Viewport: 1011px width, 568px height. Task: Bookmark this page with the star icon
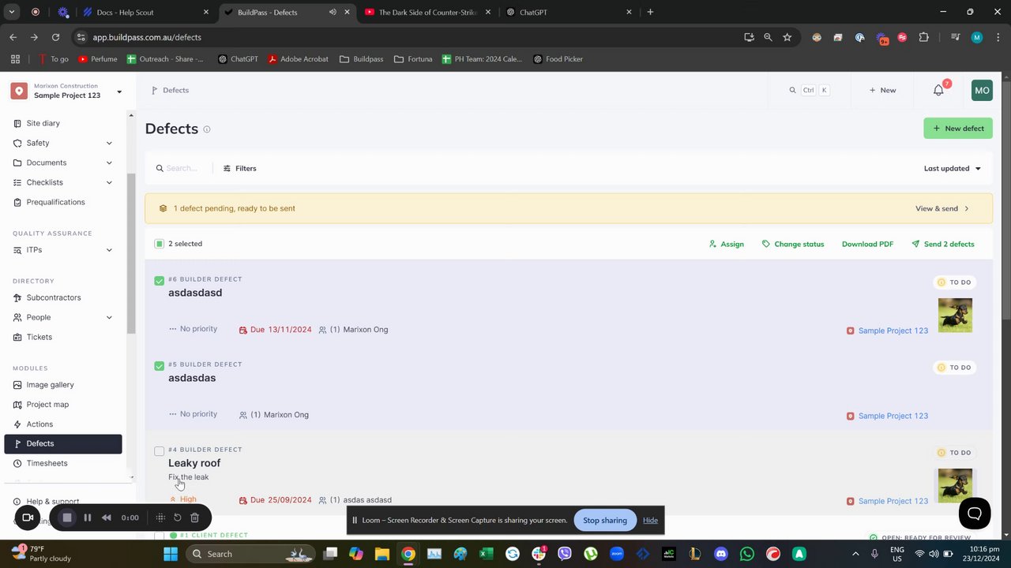[787, 37]
